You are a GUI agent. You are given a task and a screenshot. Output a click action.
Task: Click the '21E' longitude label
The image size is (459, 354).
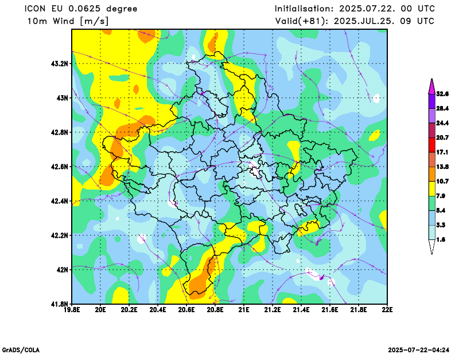click(244, 309)
